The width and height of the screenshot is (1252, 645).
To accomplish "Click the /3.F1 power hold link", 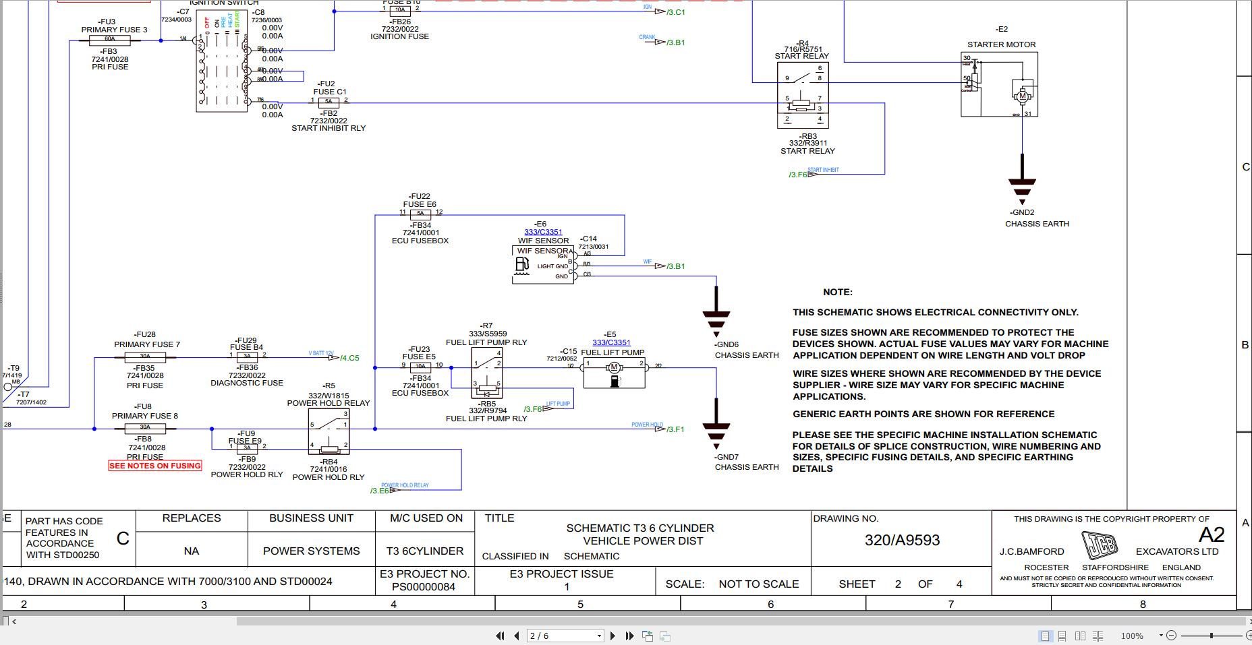I will click(x=674, y=429).
